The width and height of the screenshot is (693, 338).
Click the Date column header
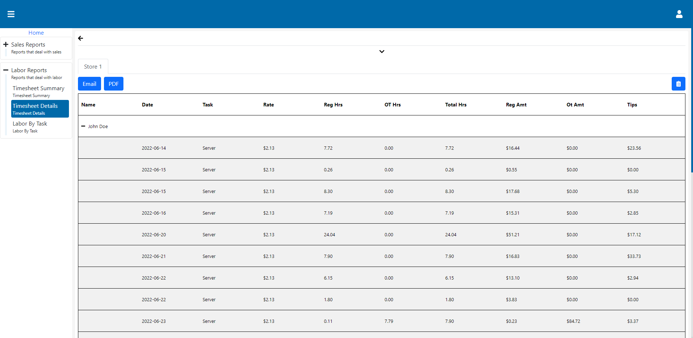pos(147,105)
